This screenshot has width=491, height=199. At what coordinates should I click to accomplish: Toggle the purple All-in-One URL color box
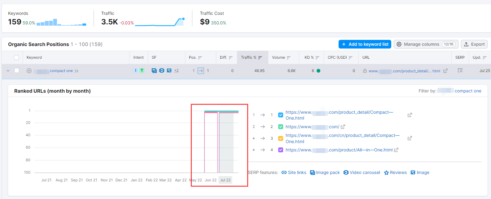coord(281,150)
